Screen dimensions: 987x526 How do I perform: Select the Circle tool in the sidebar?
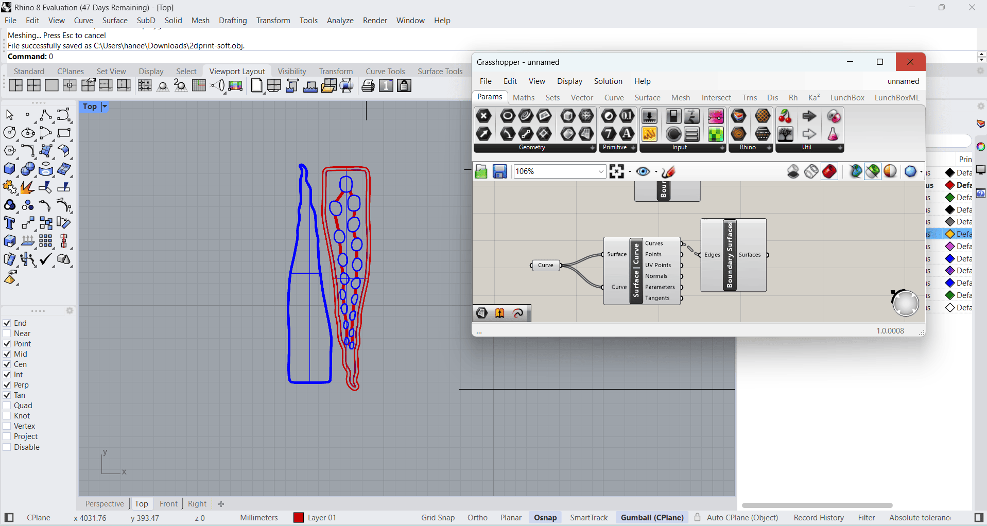click(x=9, y=133)
